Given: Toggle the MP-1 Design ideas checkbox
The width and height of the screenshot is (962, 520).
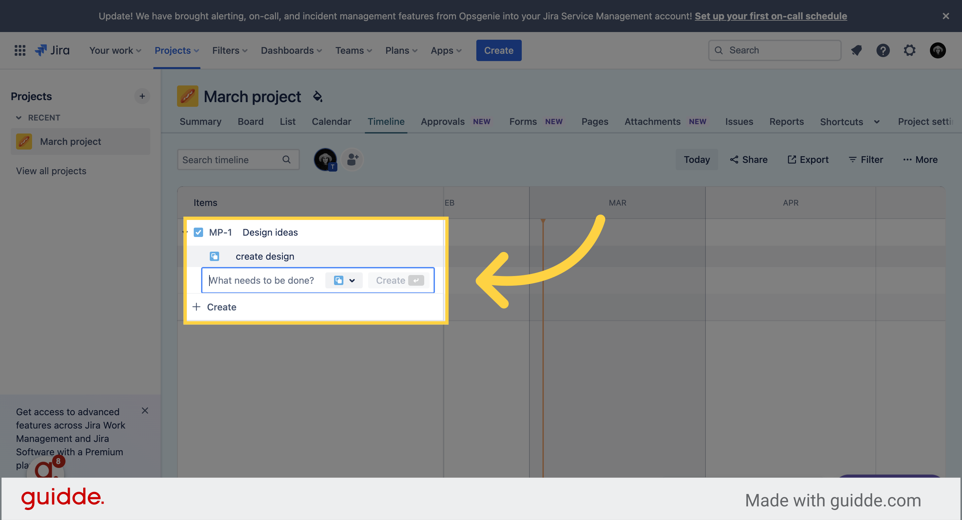Looking at the screenshot, I should pos(199,232).
